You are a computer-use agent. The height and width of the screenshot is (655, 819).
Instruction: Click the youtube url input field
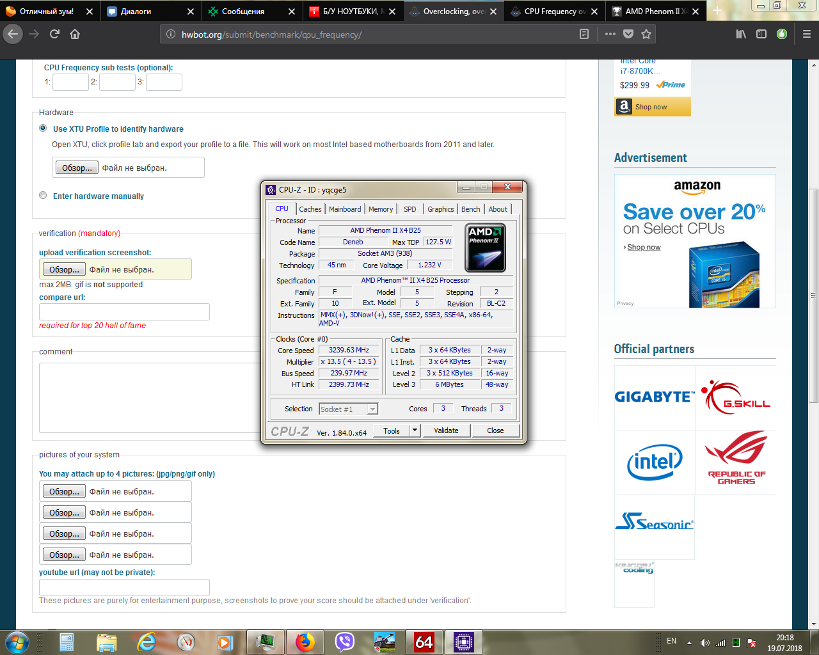(x=124, y=587)
